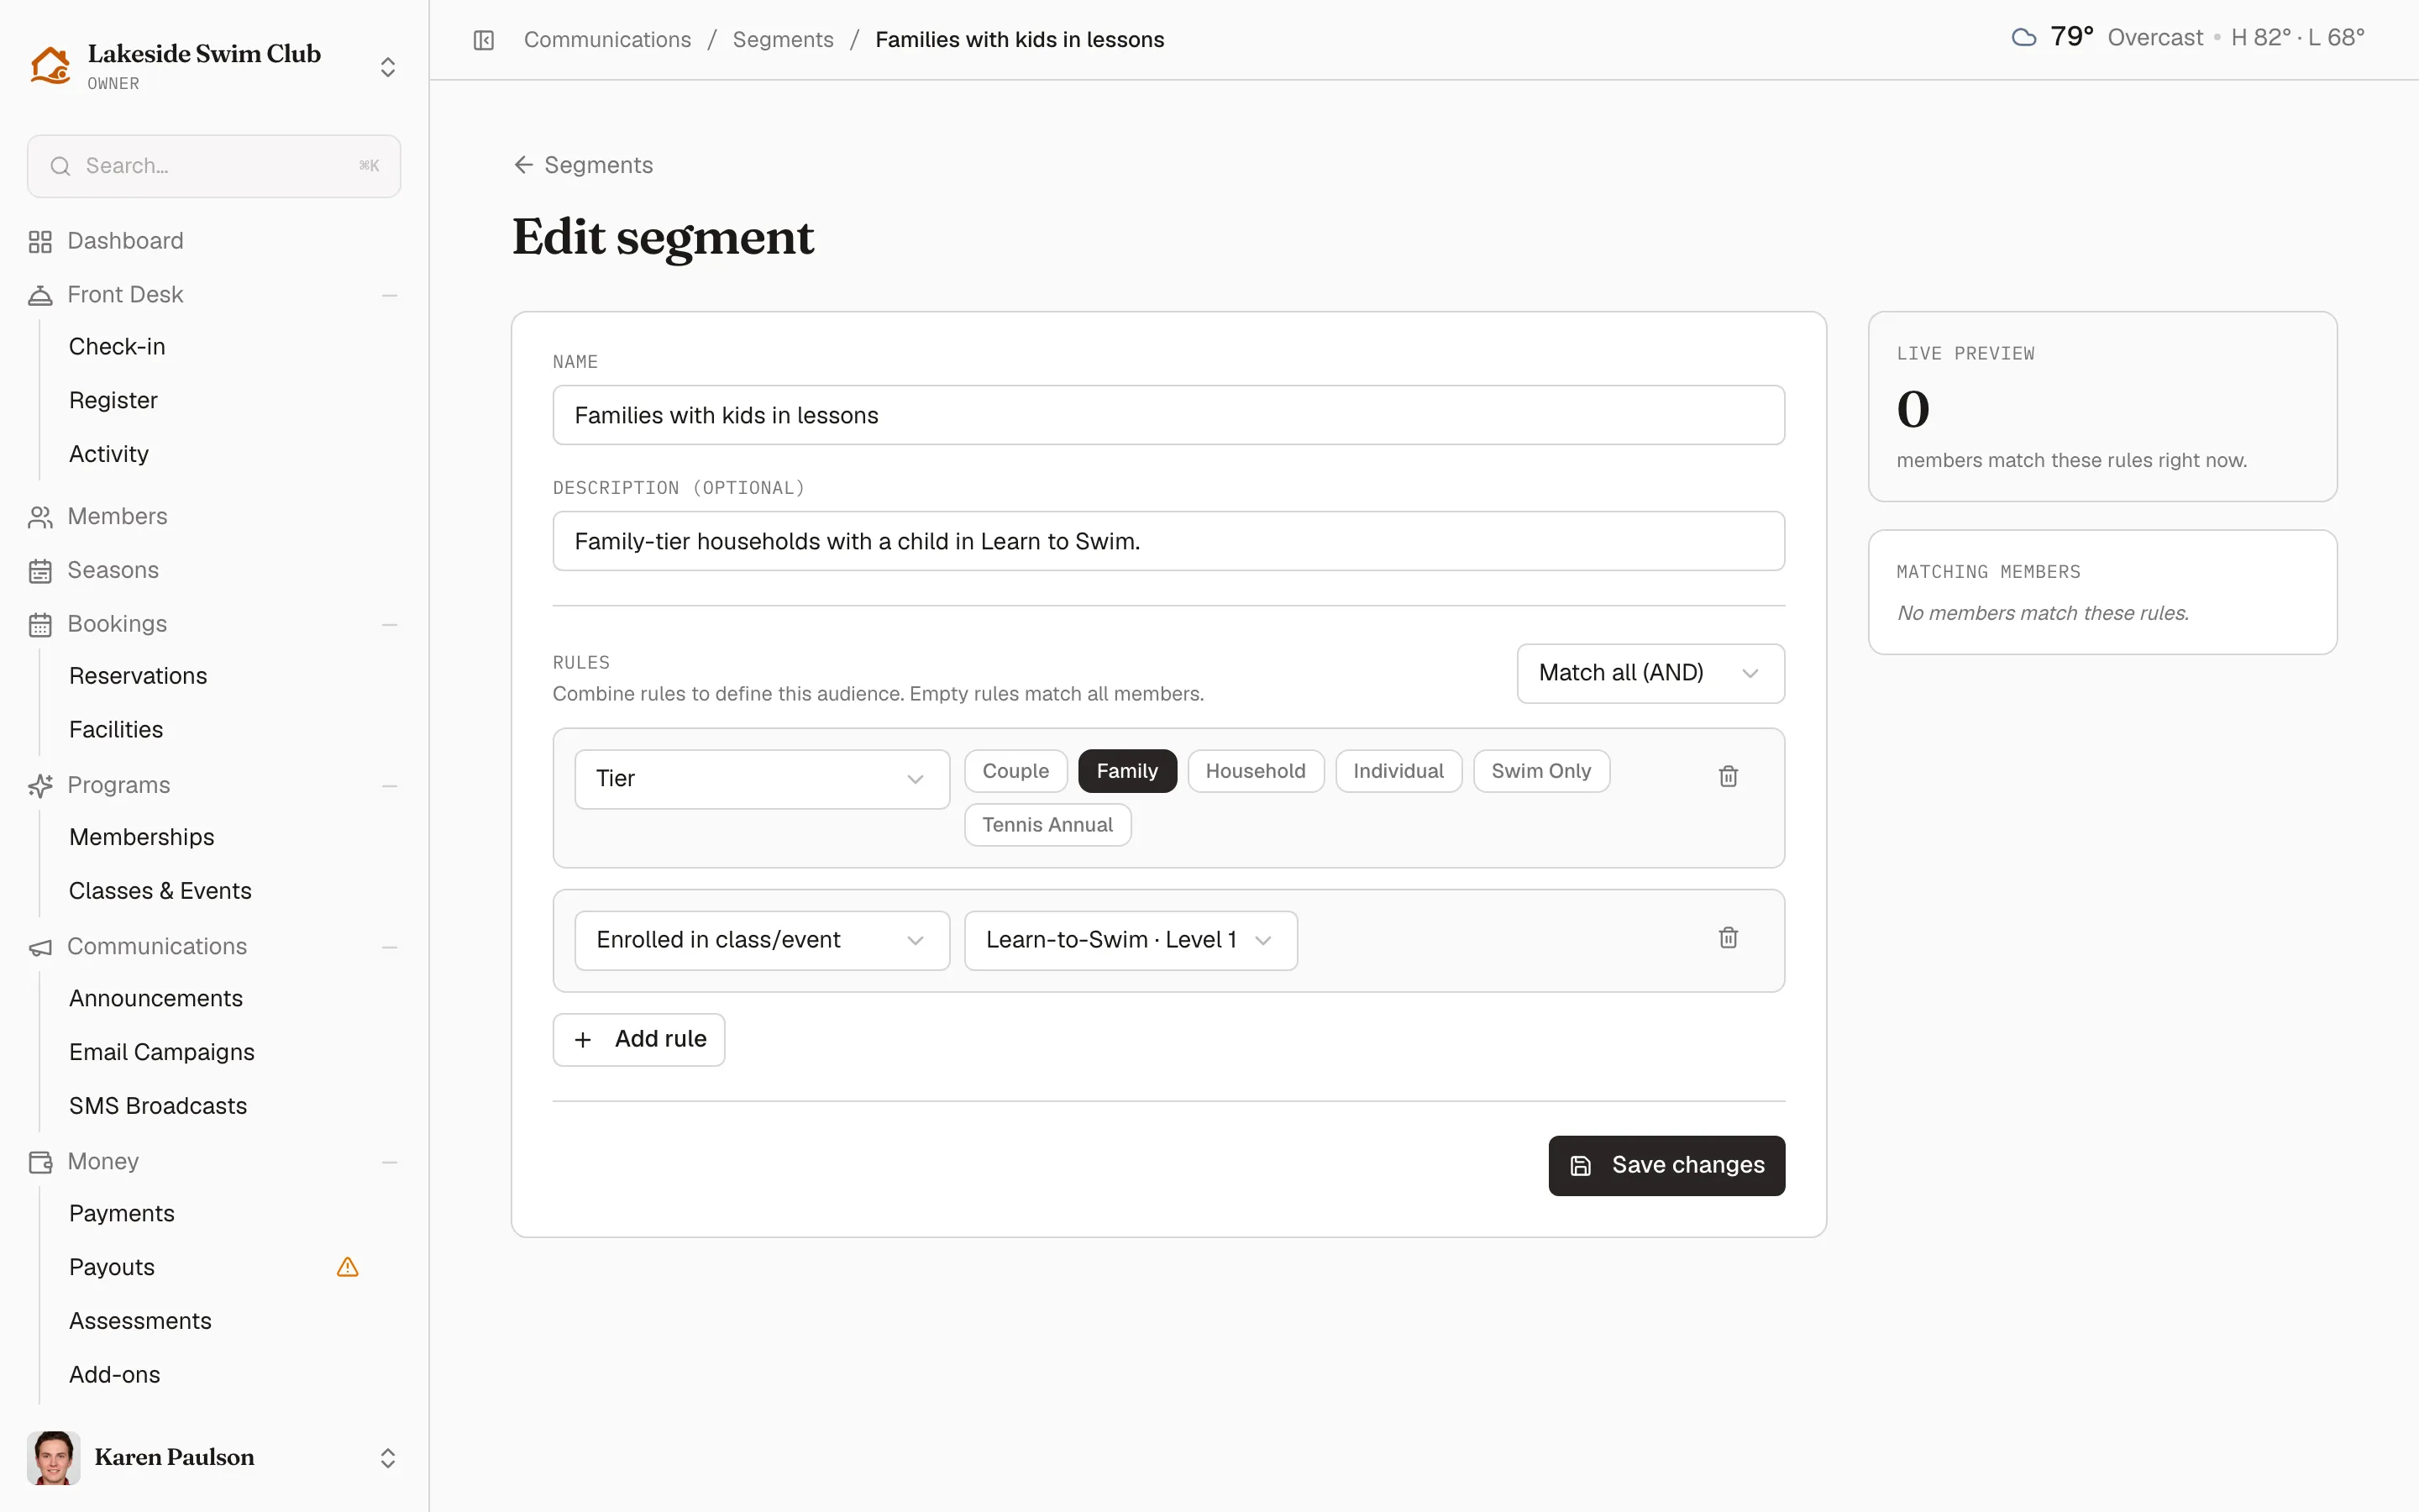Toggle the Individual tier chip
2419x1512 pixels.
(1398, 771)
